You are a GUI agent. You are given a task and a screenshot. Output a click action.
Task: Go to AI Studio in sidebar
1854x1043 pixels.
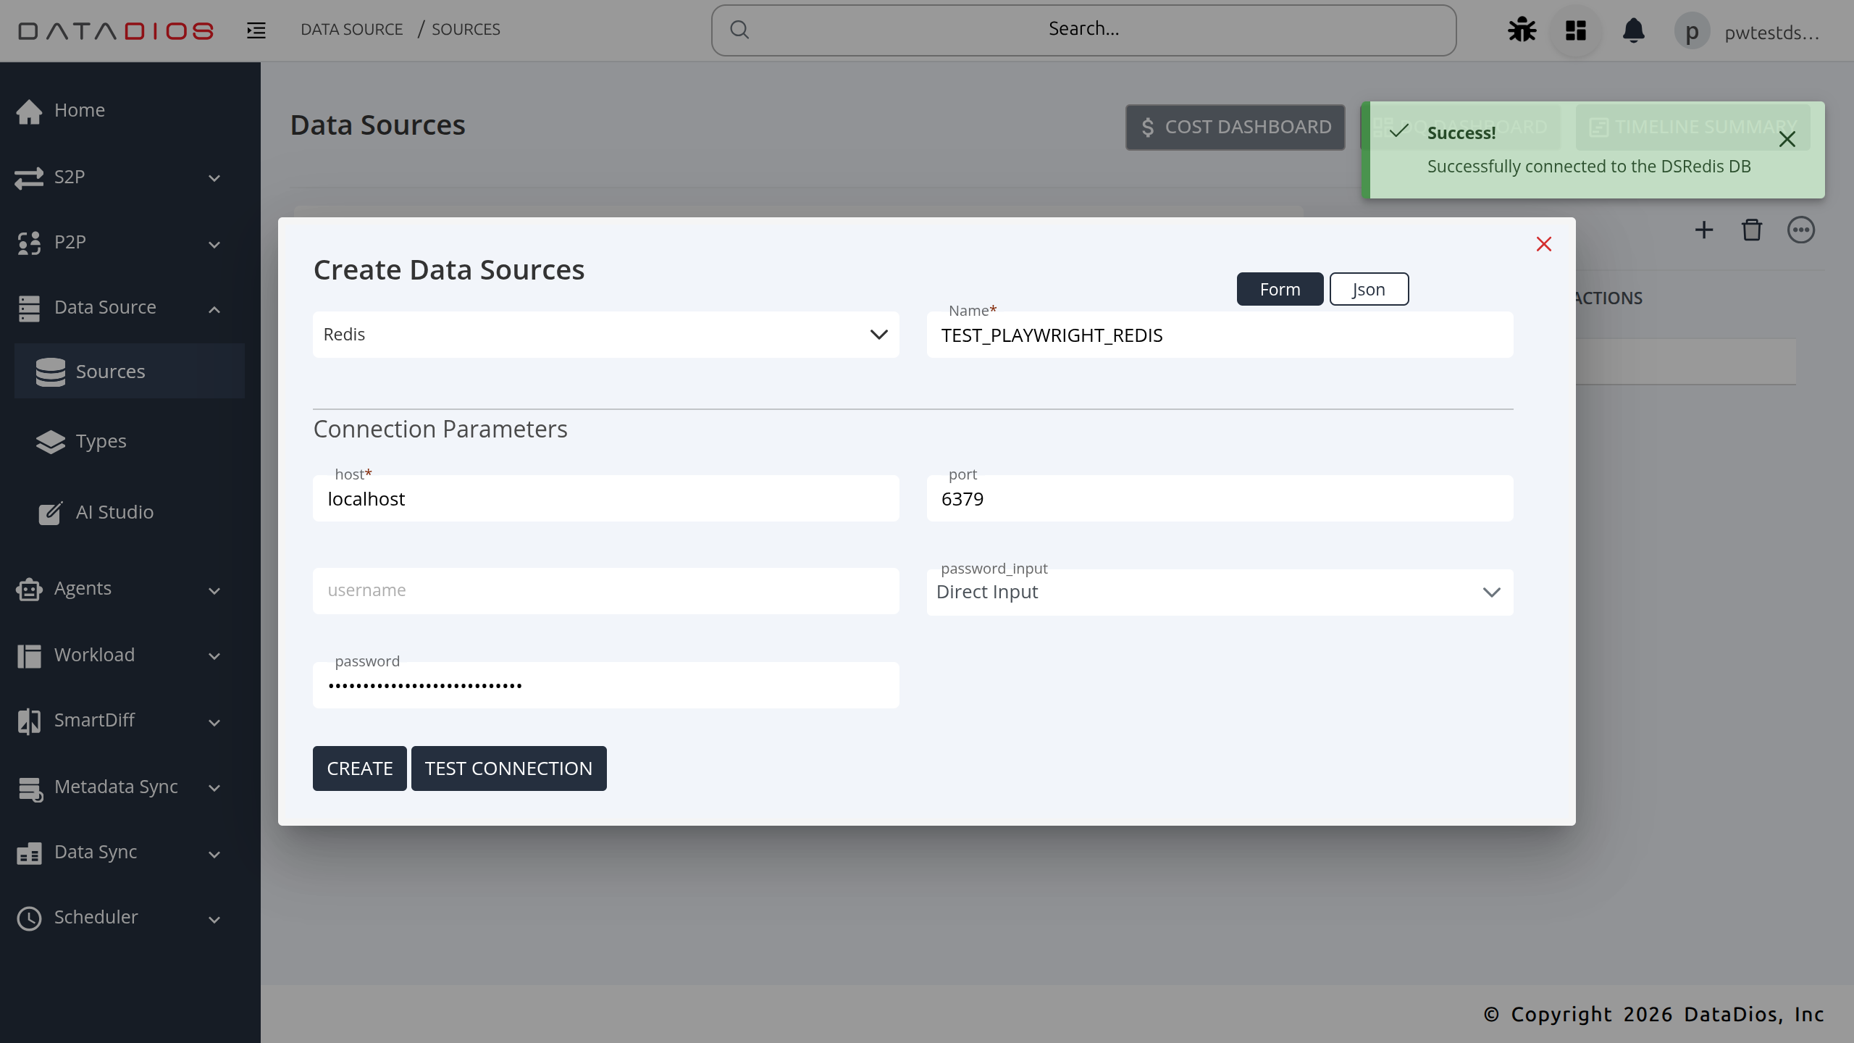pyautogui.click(x=114, y=512)
